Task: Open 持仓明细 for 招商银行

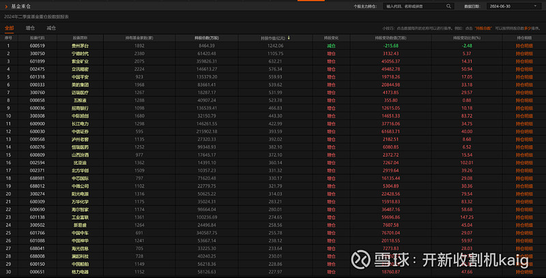Action: click(524, 108)
